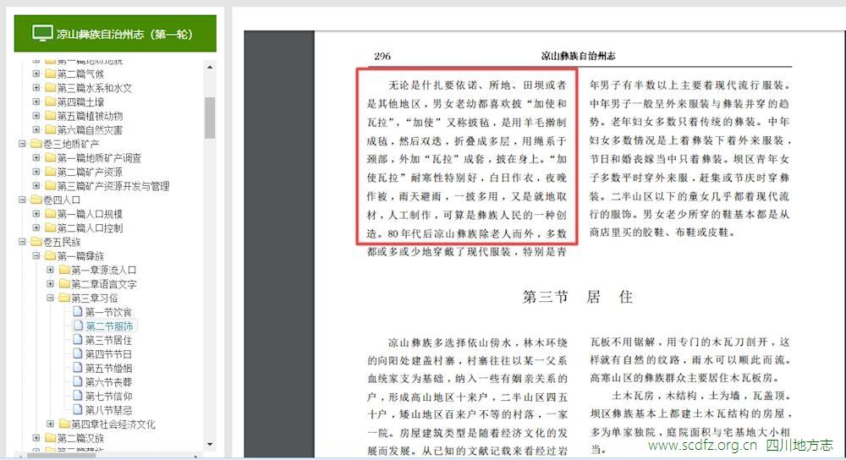This screenshot has width=846, height=460.
Task: Open the 第七节信仰 section
Action: (108, 397)
